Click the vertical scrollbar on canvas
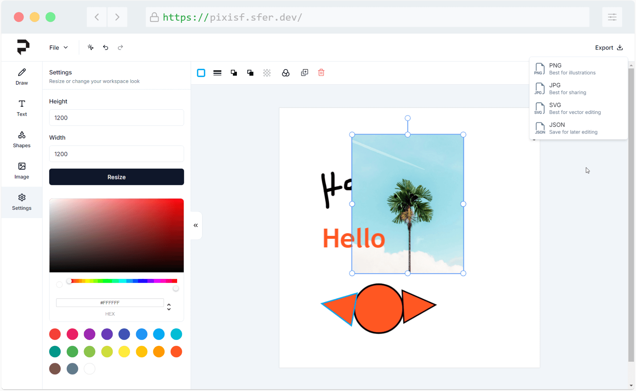This screenshot has height=391, width=636. pyautogui.click(x=631, y=215)
